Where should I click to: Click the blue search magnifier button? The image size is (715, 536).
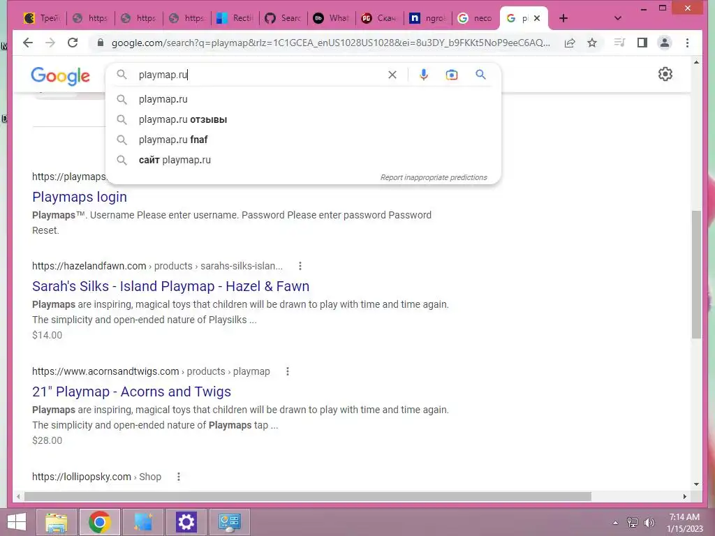coord(480,74)
